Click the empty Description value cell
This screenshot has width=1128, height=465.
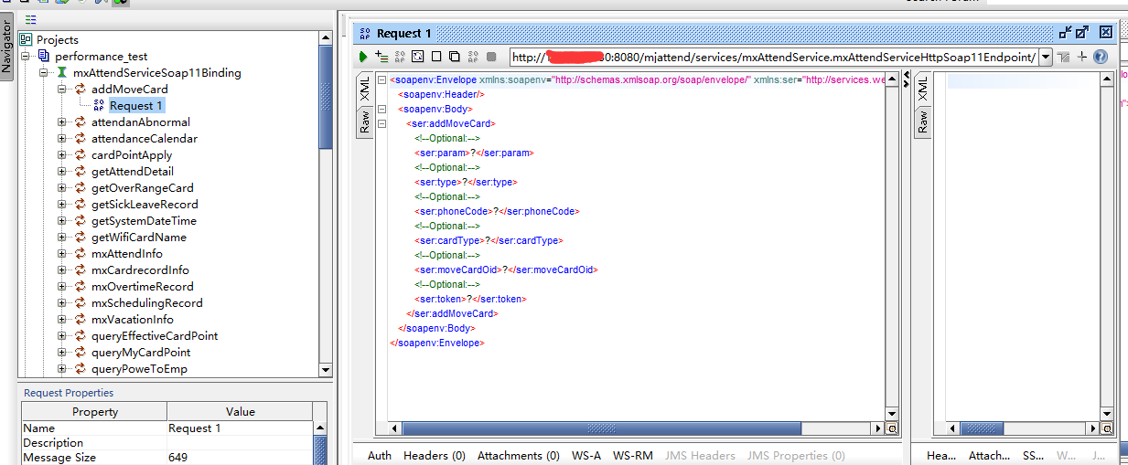coord(239,442)
